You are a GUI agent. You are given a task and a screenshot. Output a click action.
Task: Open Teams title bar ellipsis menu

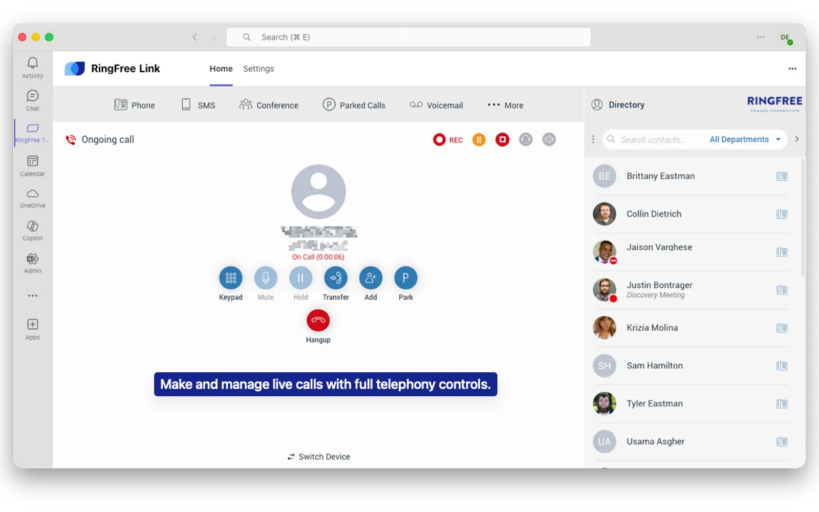(761, 37)
